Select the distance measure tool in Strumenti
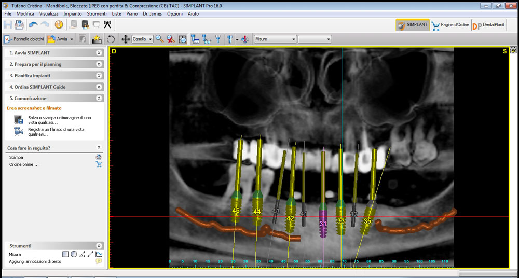The height and width of the screenshot is (278, 519). point(90,254)
